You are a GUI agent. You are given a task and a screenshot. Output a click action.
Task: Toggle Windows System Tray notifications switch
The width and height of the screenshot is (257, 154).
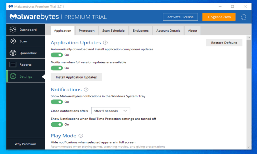(x=57, y=102)
